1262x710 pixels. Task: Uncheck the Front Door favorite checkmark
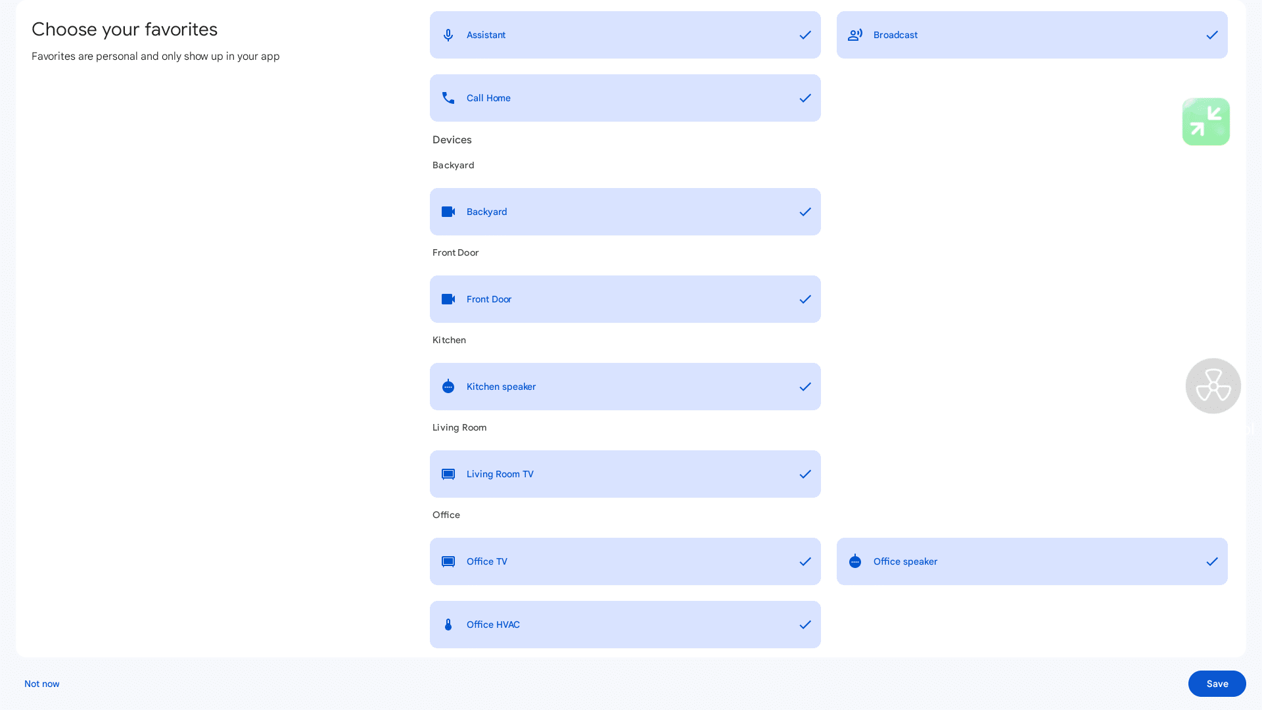tap(805, 299)
